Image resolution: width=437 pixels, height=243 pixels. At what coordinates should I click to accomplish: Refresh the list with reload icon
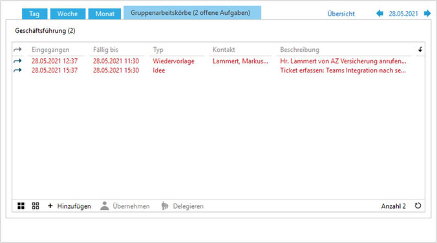click(418, 206)
